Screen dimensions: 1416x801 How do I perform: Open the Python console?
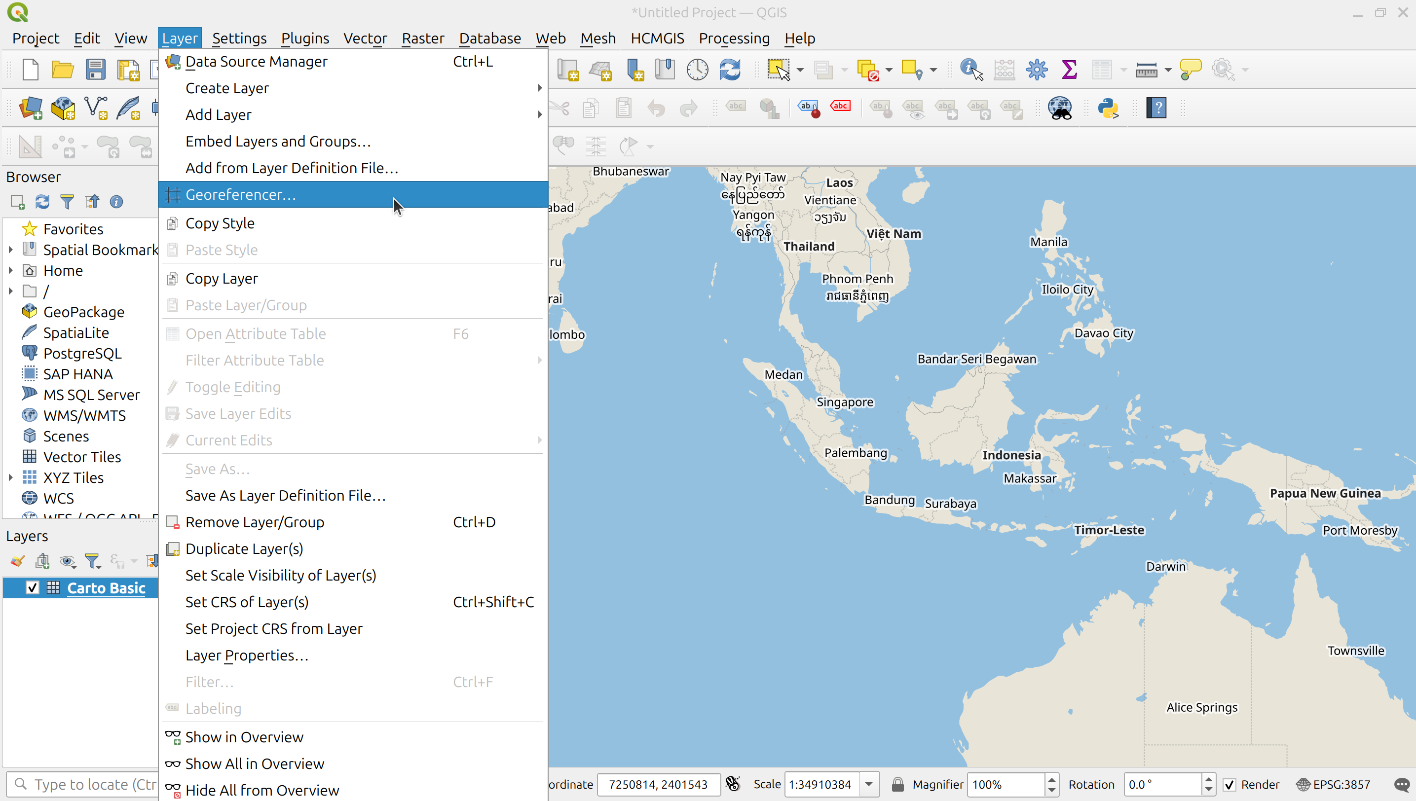1109,109
